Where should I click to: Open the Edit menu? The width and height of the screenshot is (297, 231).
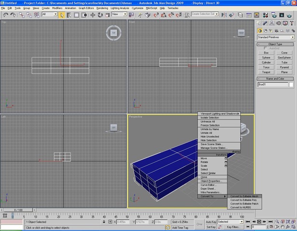point(10,8)
